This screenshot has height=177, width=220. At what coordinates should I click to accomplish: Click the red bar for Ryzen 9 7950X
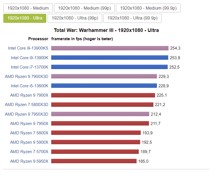click(100, 123)
